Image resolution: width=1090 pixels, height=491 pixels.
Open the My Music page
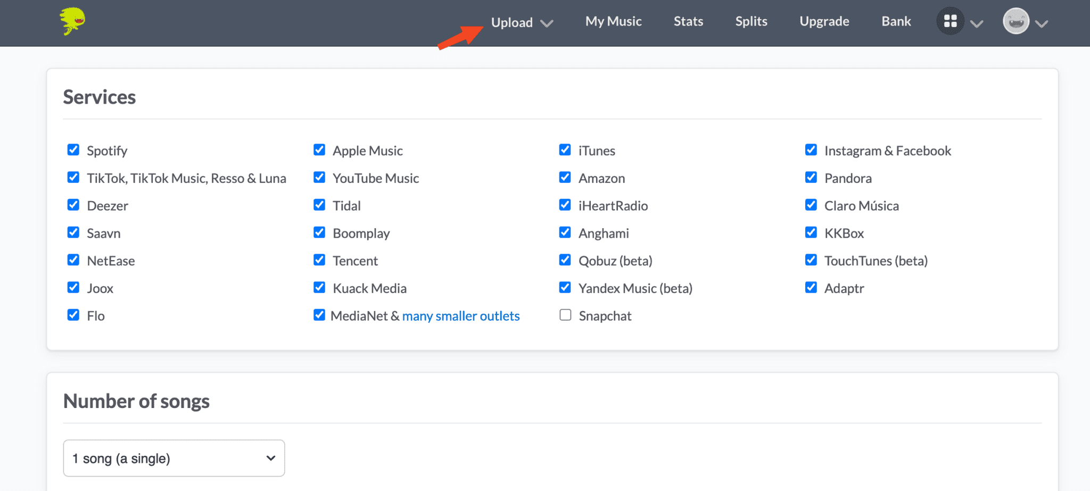(x=613, y=21)
